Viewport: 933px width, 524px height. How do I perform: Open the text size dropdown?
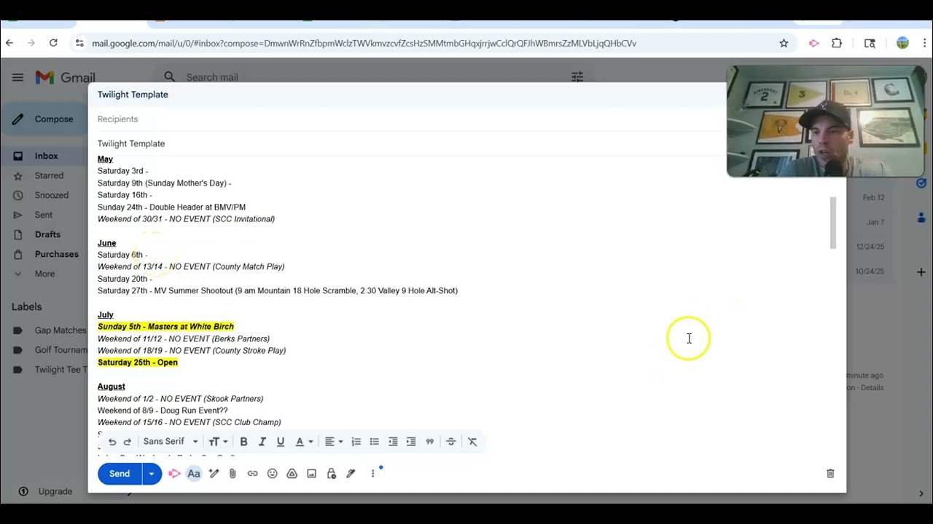pos(218,442)
